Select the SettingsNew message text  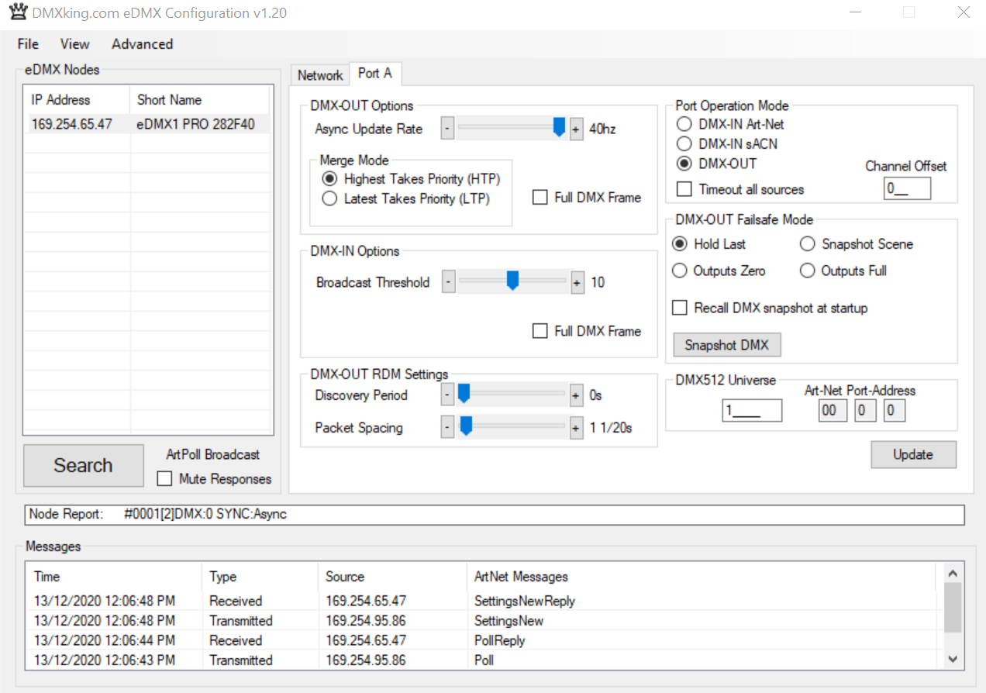509,621
